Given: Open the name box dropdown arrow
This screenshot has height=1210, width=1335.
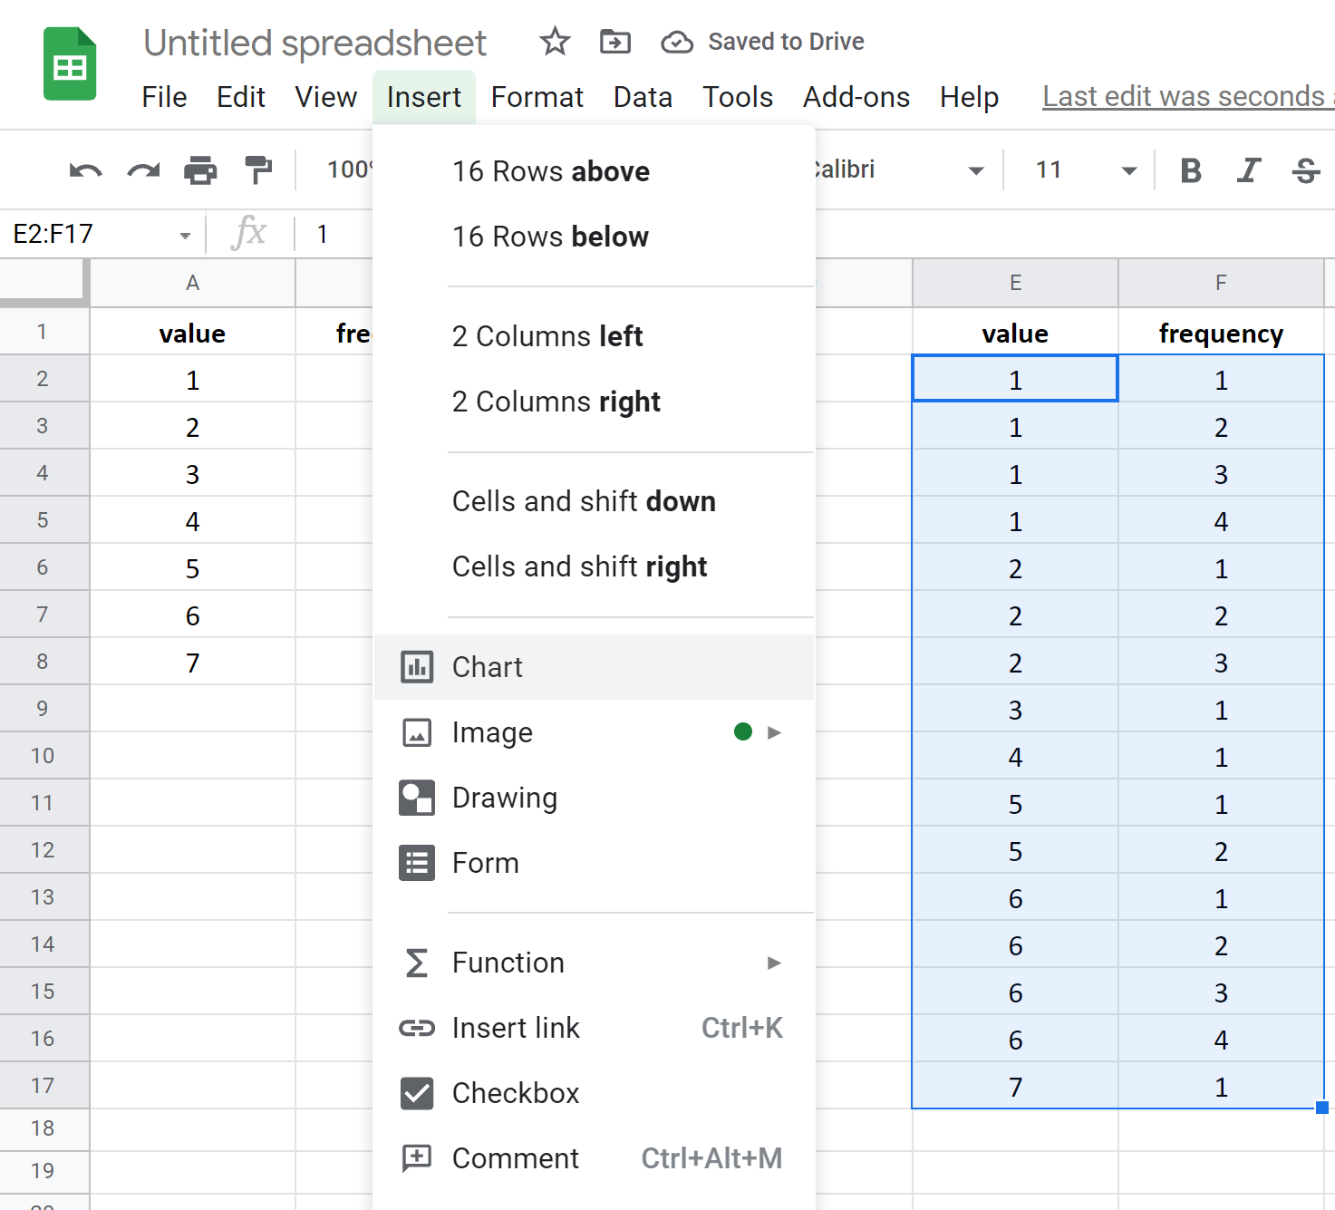Looking at the screenshot, I should [x=185, y=236].
